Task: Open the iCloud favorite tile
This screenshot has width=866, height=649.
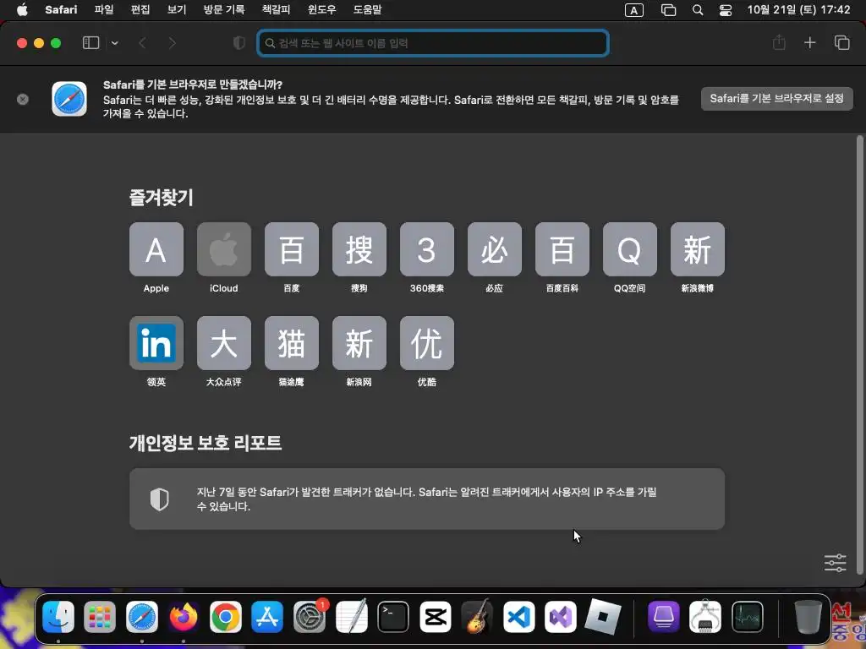Action: 223,249
